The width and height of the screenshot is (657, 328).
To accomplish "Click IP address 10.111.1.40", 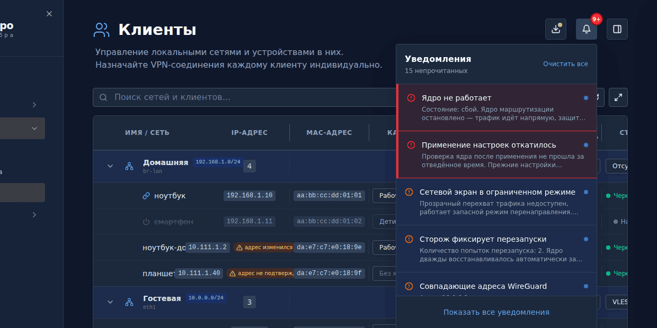I will click(x=199, y=273).
